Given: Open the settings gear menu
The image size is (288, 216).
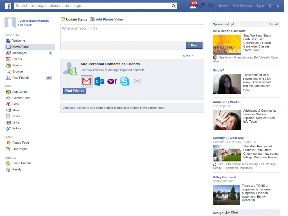Looking at the screenshot, I should point(278,6).
